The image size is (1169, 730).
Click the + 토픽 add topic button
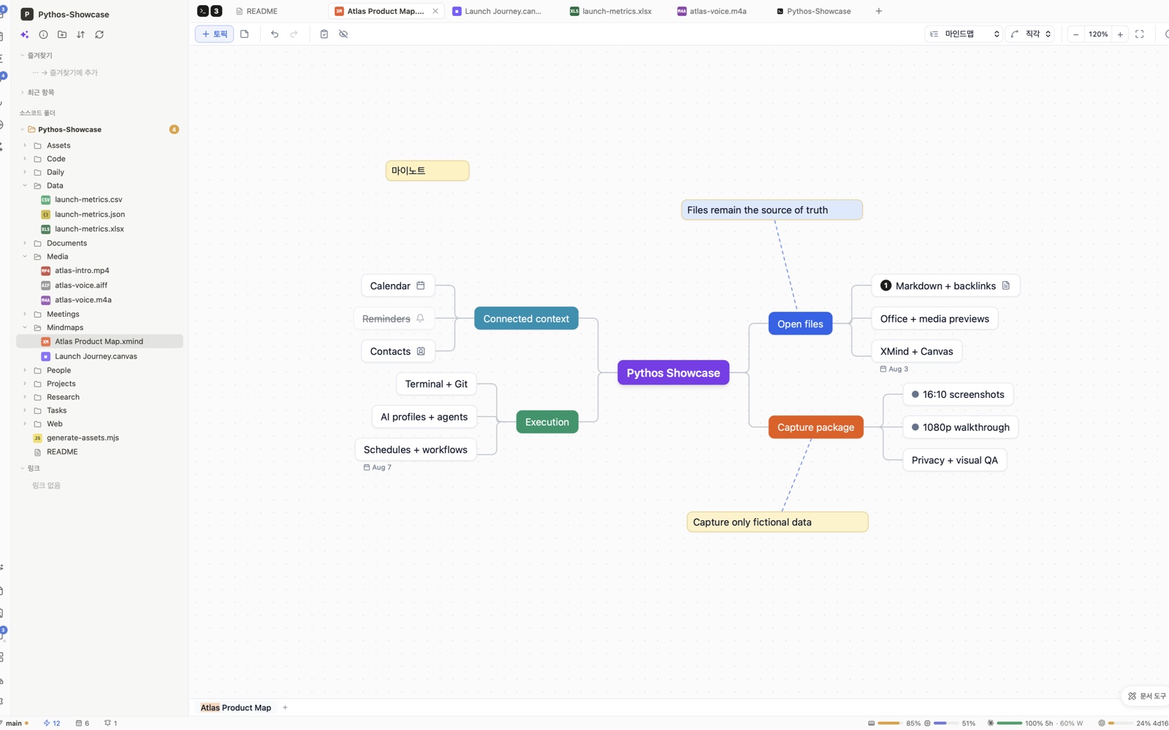tap(214, 34)
